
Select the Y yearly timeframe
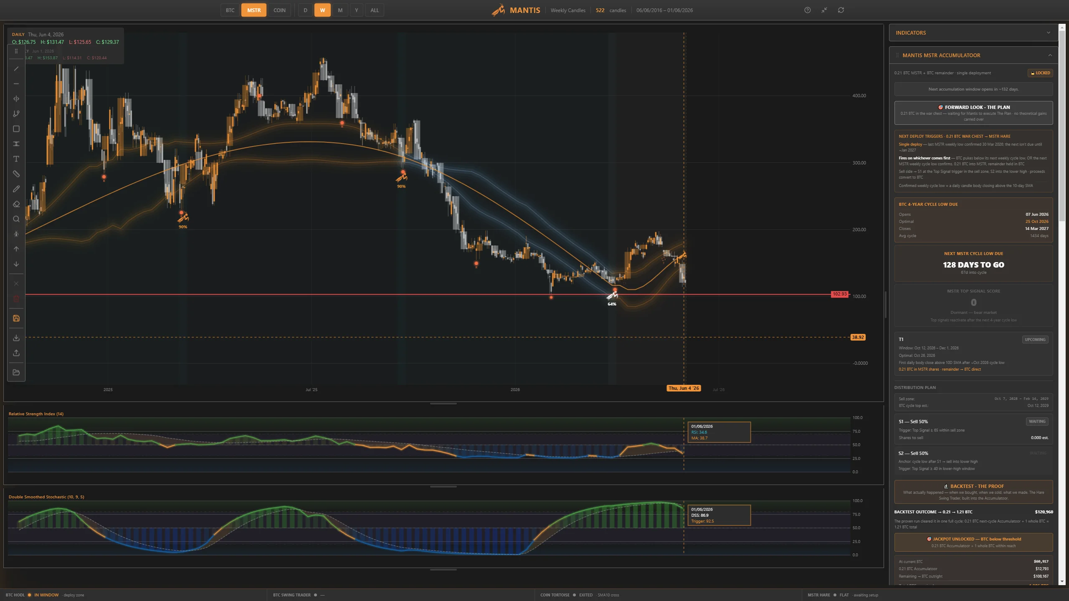click(356, 10)
